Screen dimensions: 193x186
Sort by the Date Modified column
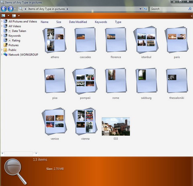point(78,22)
